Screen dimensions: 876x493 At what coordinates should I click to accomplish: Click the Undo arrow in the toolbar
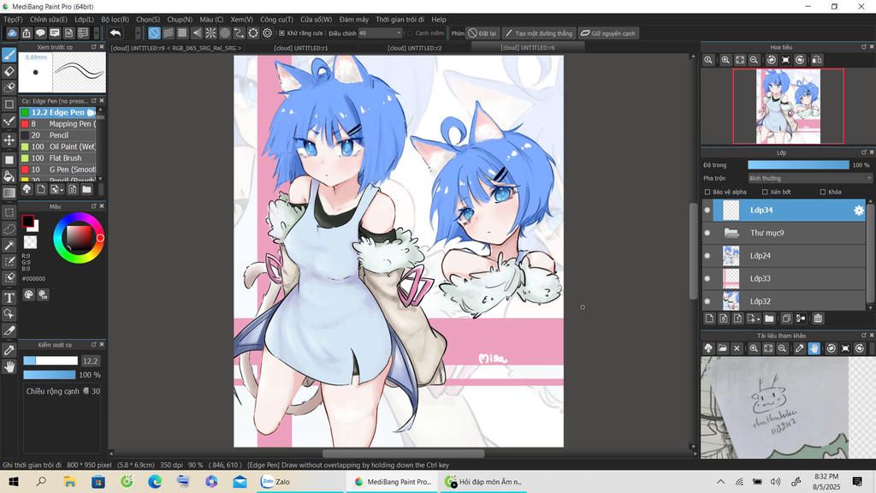click(x=115, y=33)
